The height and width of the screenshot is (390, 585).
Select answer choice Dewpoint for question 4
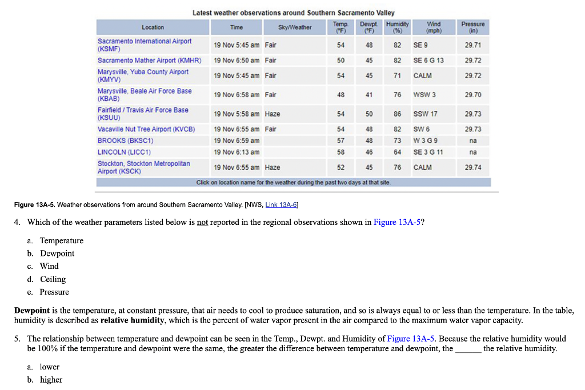[56, 254]
